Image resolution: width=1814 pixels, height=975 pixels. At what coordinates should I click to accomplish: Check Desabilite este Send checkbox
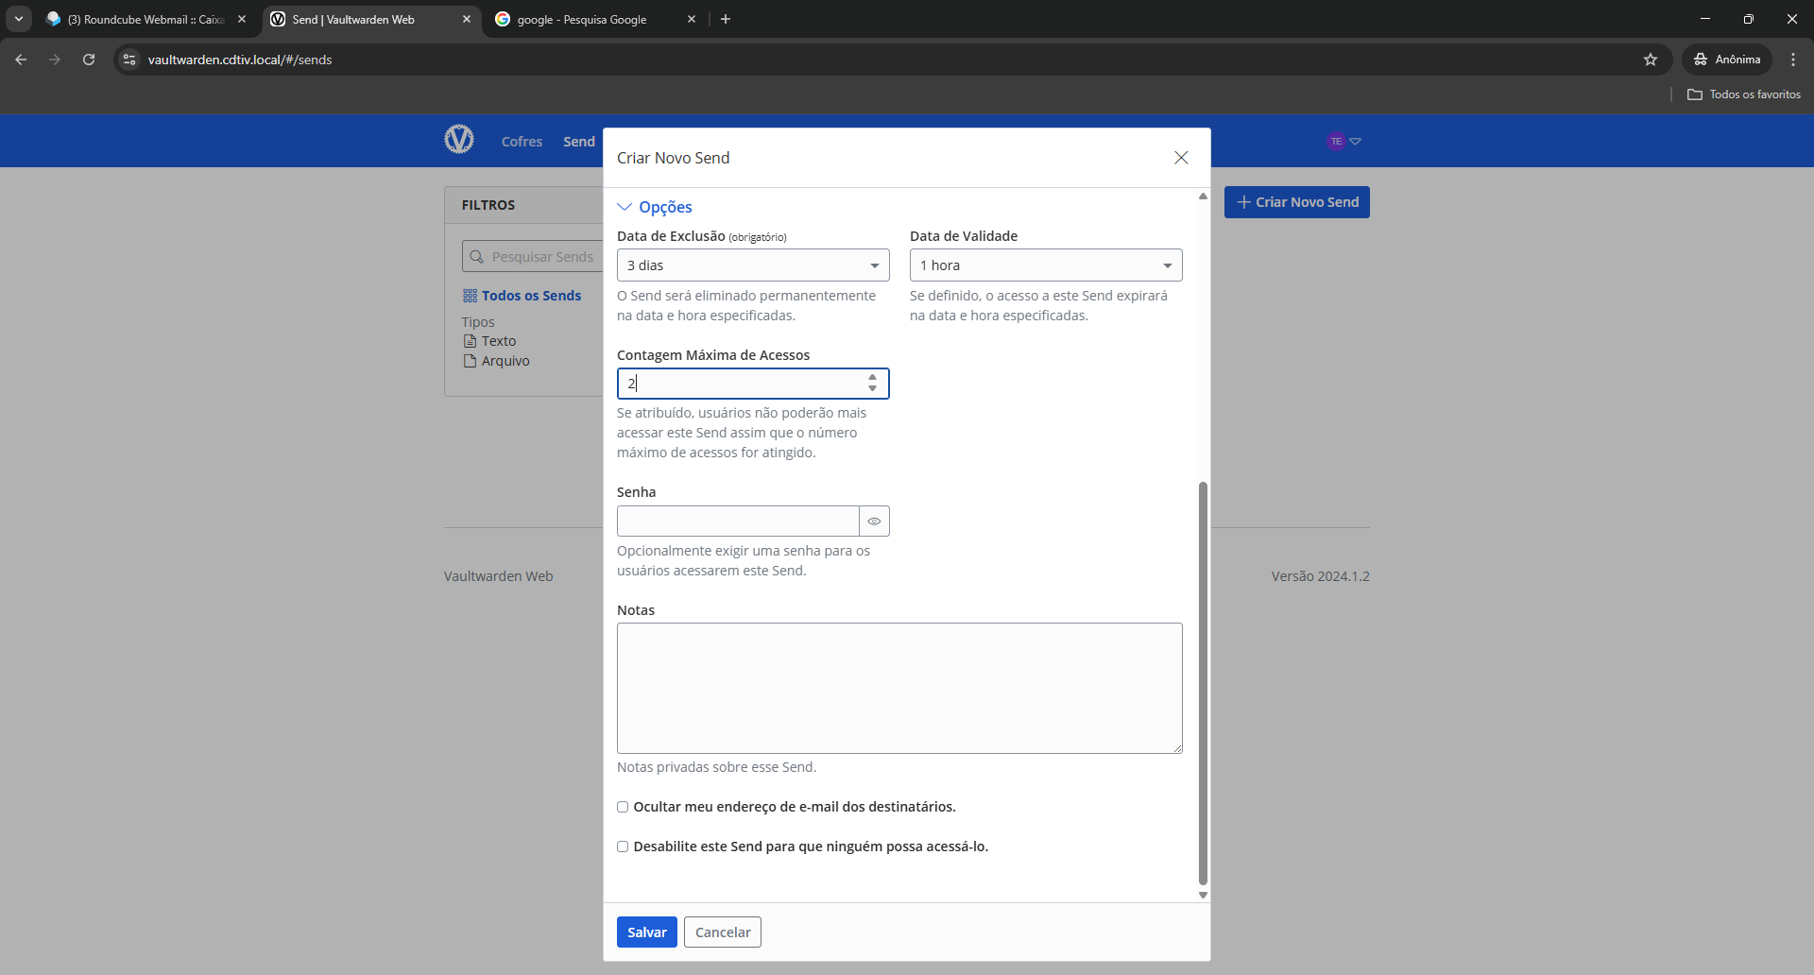coord(623,847)
